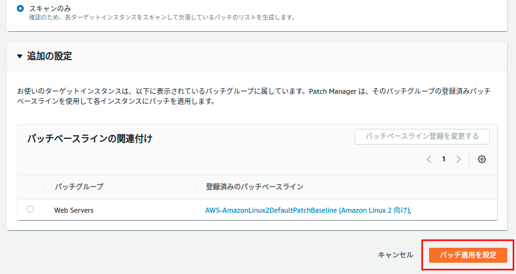The image size is (516, 274).
Task: Click the パッチベースラインの関連付け table title
Action: tap(90, 139)
